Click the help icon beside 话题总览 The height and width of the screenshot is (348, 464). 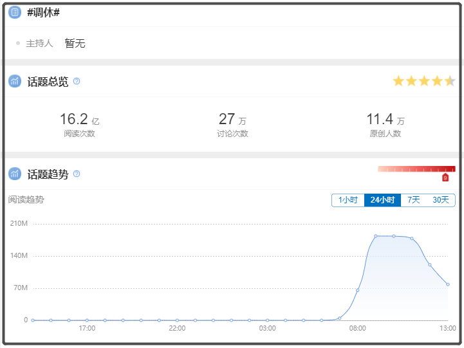(77, 82)
